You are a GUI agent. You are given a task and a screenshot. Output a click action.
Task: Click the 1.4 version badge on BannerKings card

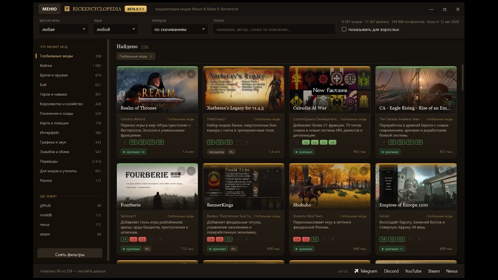[x=211, y=239]
